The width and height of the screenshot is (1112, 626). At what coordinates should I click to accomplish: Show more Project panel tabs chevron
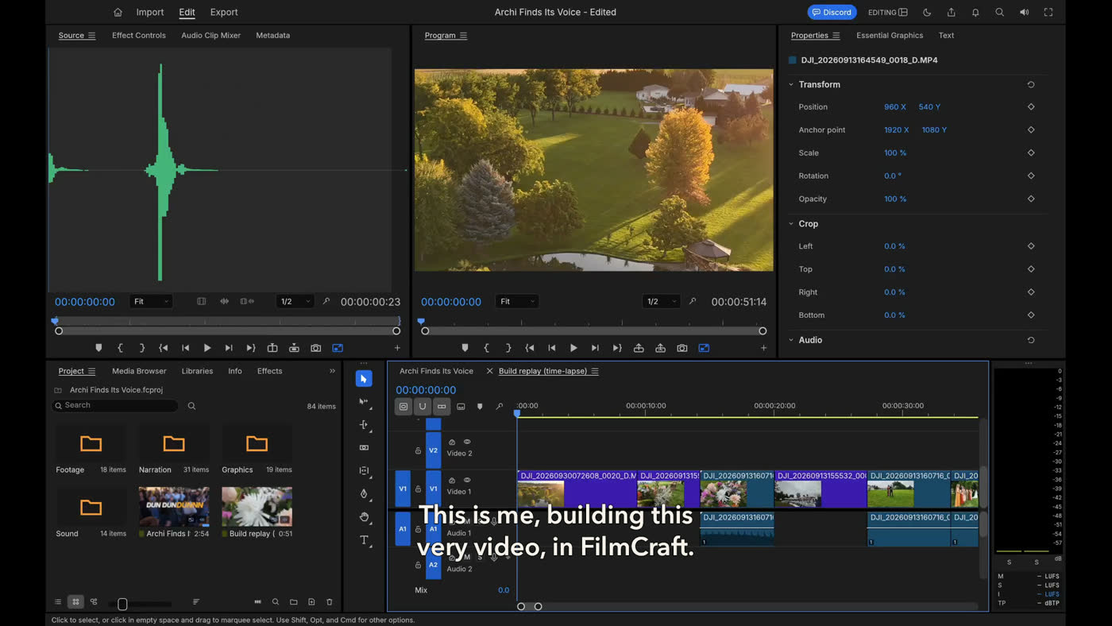[x=332, y=371]
